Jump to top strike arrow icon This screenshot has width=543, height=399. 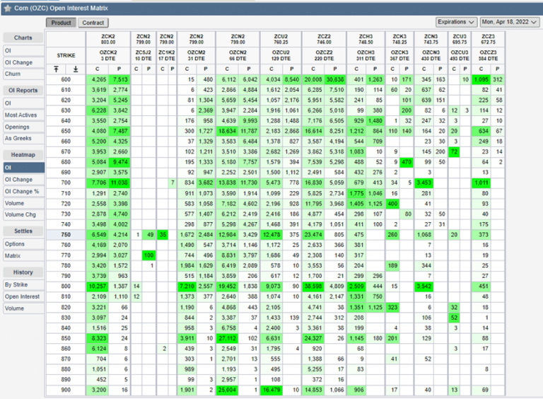[x=56, y=69]
